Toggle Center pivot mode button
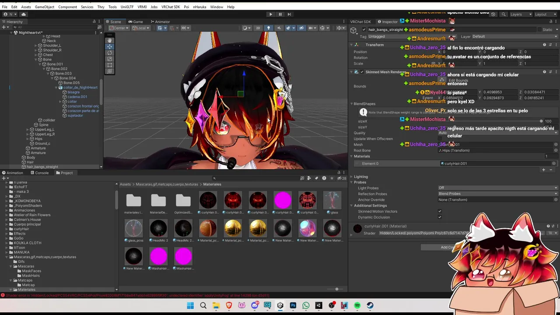Image resolution: width=560 pixels, height=315 pixels. pos(119,28)
